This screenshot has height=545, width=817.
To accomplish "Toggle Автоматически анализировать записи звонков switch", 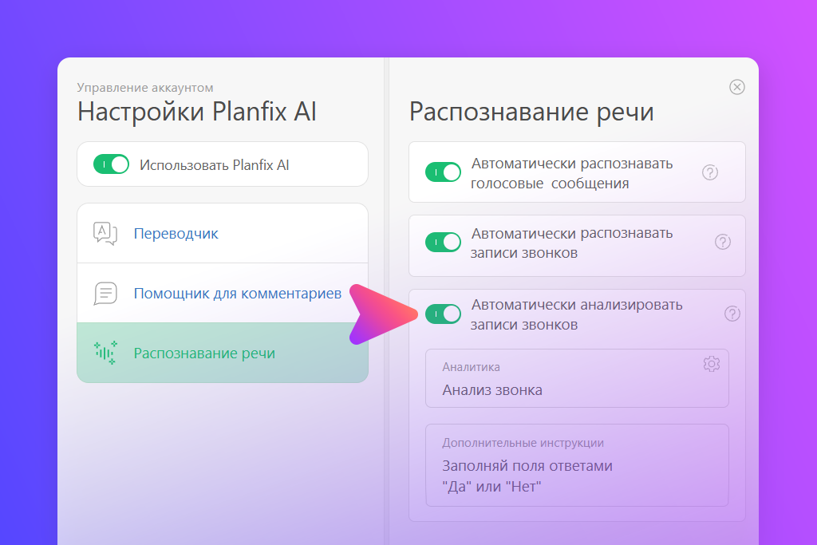I will (443, 314).
